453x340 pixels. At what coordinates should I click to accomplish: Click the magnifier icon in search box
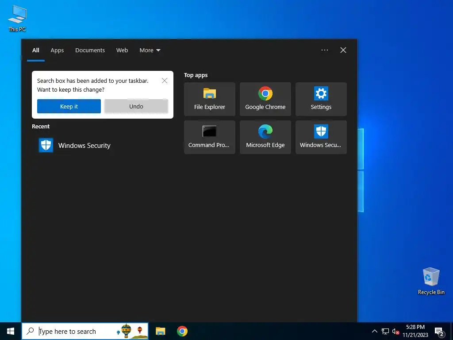pyautogui.click(x=30, y=331)
